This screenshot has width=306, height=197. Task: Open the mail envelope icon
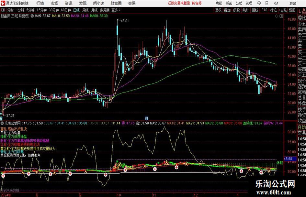coord(276,3)
